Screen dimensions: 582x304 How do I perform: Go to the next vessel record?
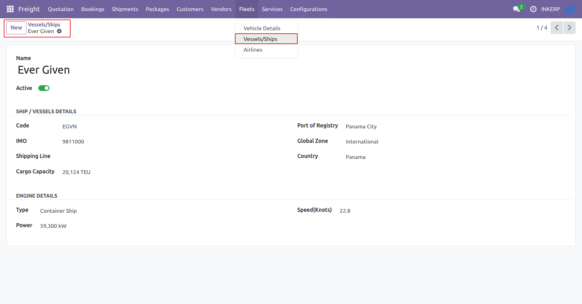click(x=569, y=28)
